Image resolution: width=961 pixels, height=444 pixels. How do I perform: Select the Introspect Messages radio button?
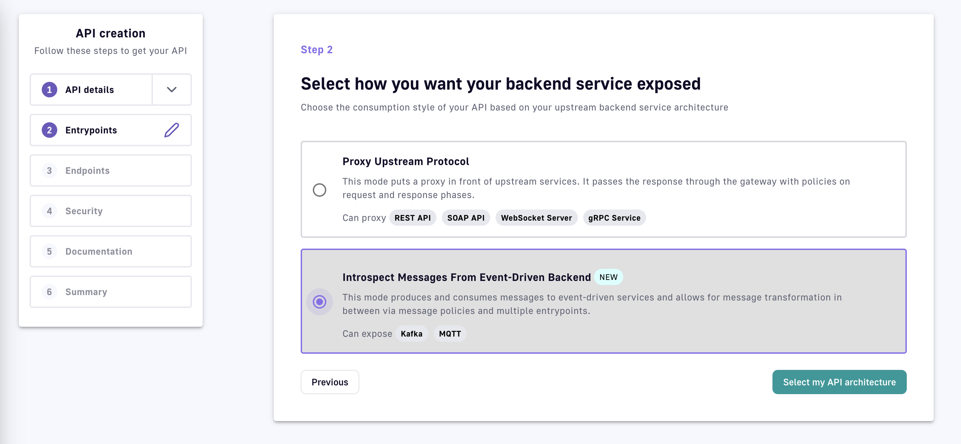point(319,302)
